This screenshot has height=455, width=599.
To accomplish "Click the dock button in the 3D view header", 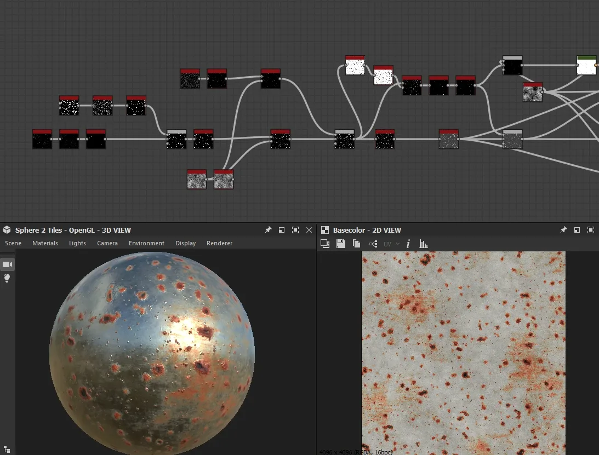I will [x=282, y=230].
